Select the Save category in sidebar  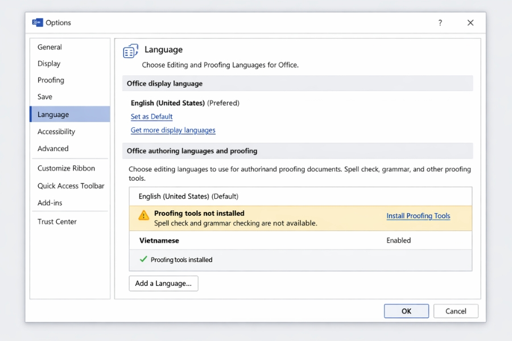click(x=45, y=97)
